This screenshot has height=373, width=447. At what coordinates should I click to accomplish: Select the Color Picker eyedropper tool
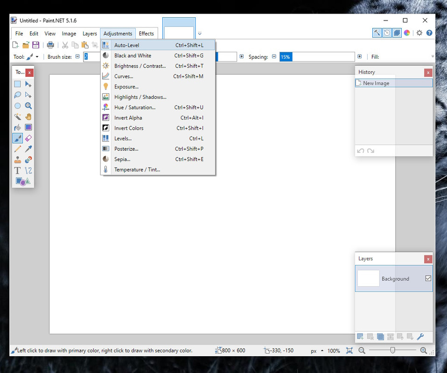(x=28, y=149)
